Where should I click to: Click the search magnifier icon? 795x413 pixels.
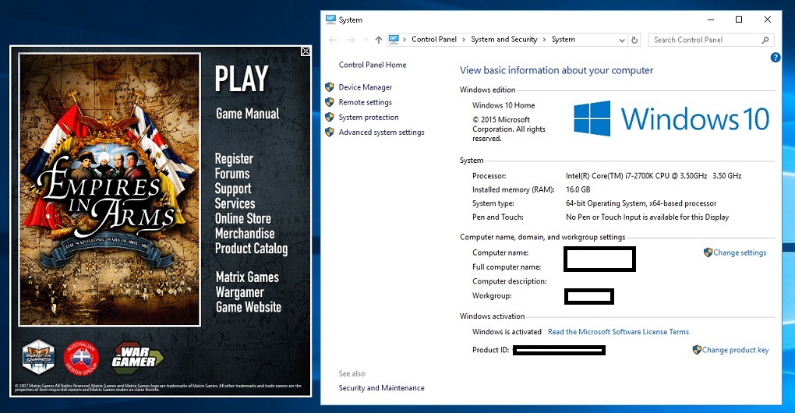click(765, 40)
